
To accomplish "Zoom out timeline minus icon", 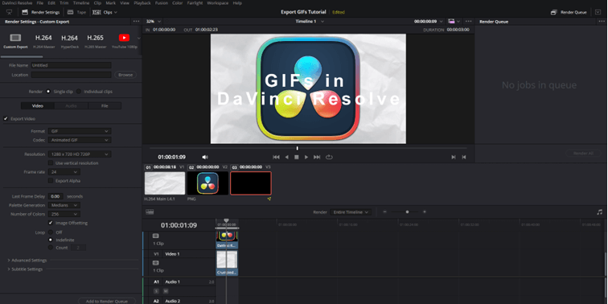I will point(384,212).
